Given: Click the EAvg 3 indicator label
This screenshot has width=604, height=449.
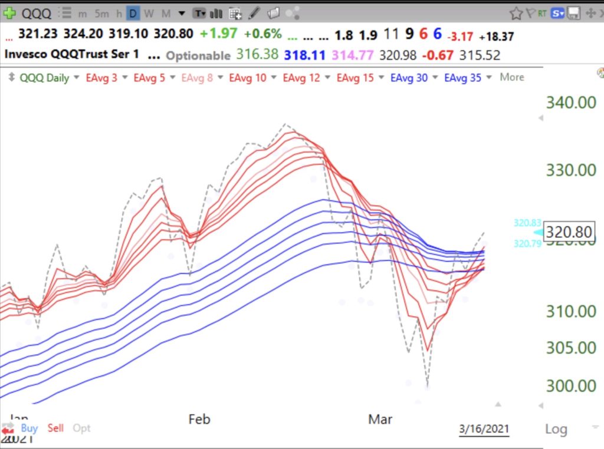Looking at the screenshot, I should pyautogui.click(x=101, y=78).
